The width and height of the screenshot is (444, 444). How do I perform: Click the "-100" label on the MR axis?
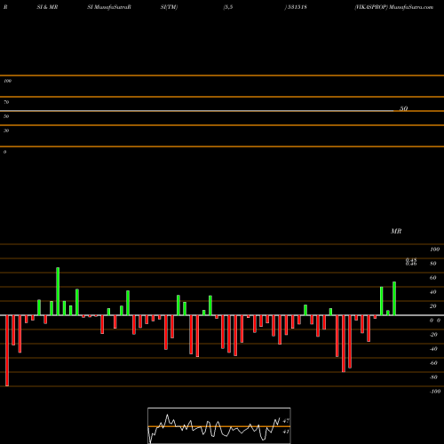click(x=435, y=392)
